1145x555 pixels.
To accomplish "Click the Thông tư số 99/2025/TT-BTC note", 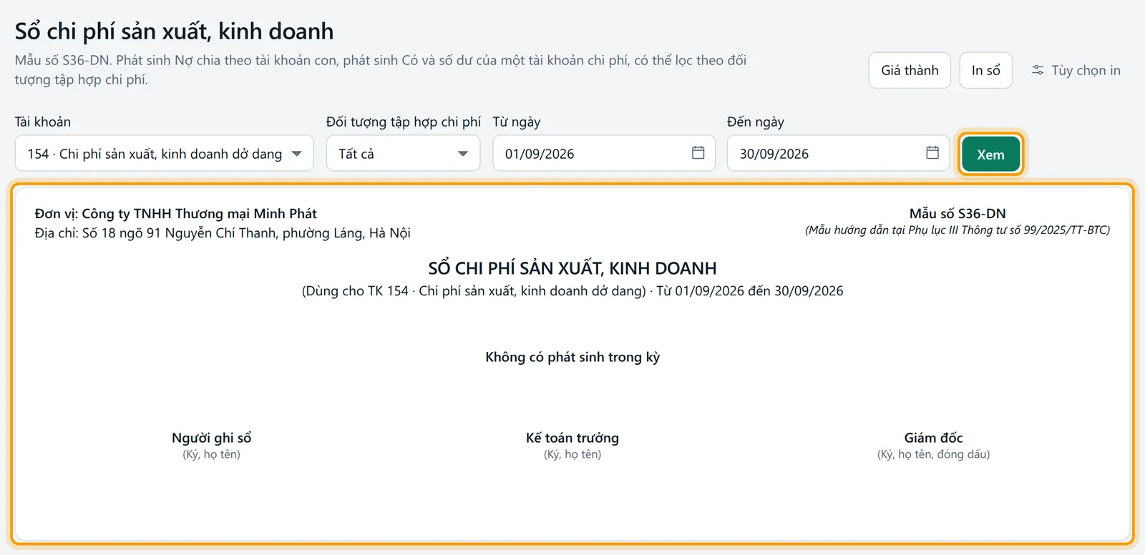I will [x=958, y=230].
